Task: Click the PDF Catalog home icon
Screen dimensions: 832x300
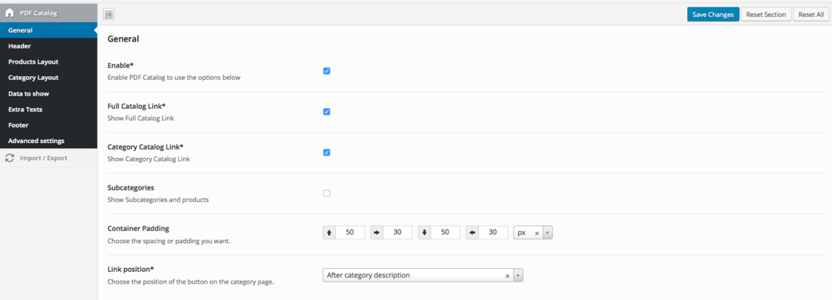Action: pos(10,13)
